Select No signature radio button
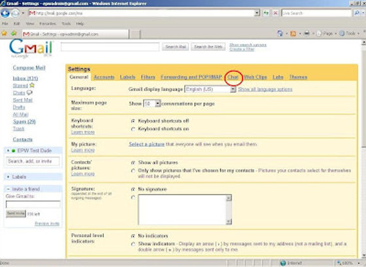Viewport: 366px width, 267px height. pos(133,189)
